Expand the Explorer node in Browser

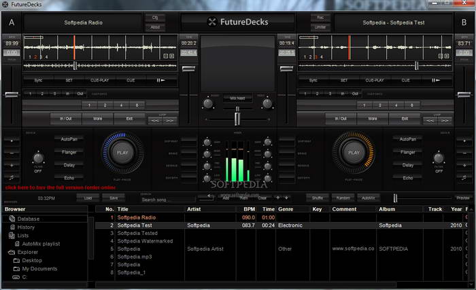click(28, 252)
